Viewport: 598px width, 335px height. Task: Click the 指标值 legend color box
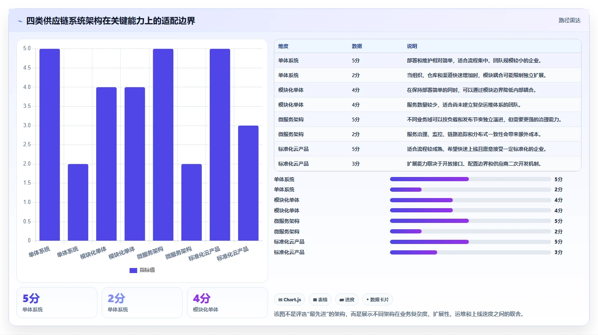[x=133, y=270]
